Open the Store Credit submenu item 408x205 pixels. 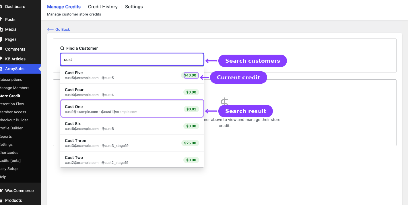click(x=10, y=96)
